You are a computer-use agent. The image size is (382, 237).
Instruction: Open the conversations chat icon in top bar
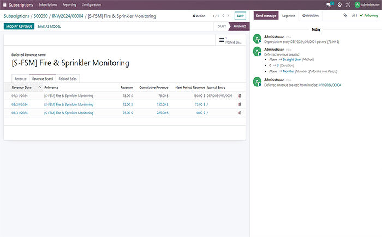coord(329,4)
